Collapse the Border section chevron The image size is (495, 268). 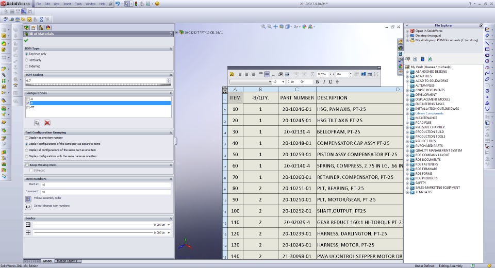(171, 219)
